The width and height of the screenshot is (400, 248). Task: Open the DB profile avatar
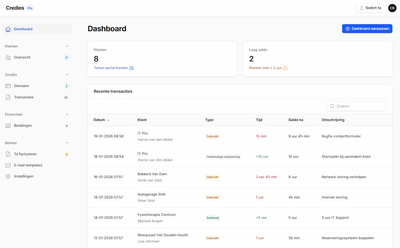coord(392,8)
